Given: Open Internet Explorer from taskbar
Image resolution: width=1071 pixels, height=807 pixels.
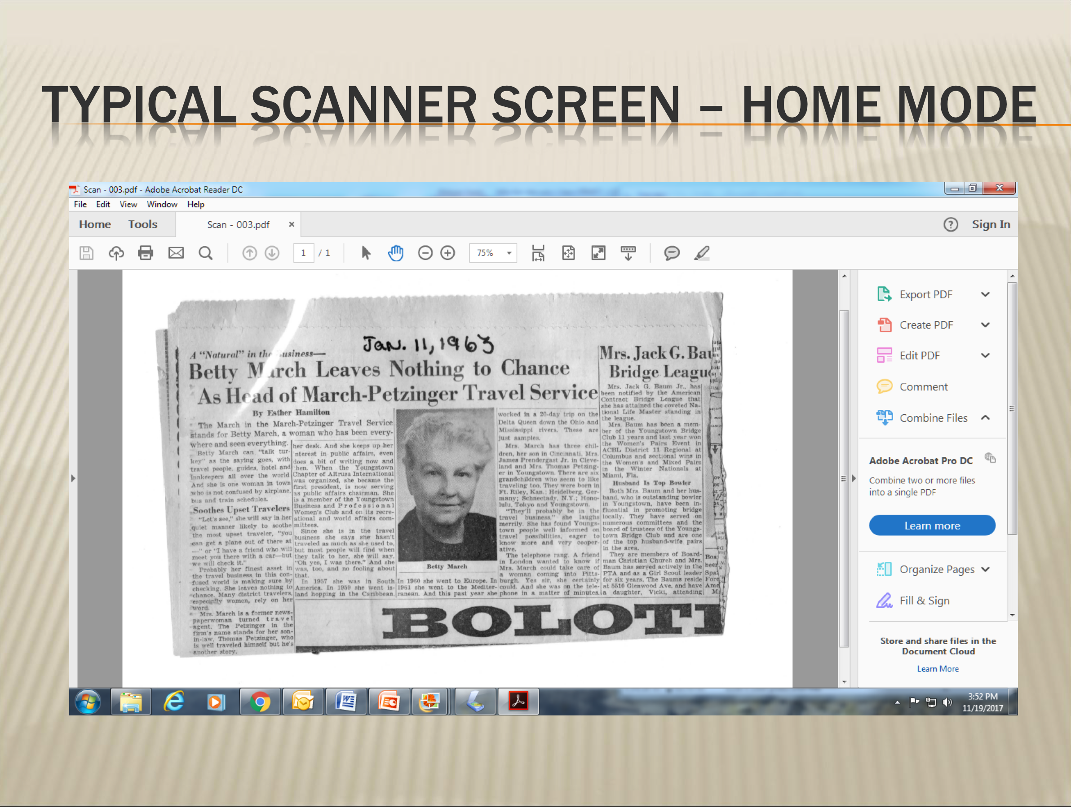Looking at the screenshot, I should coord(174,702).
